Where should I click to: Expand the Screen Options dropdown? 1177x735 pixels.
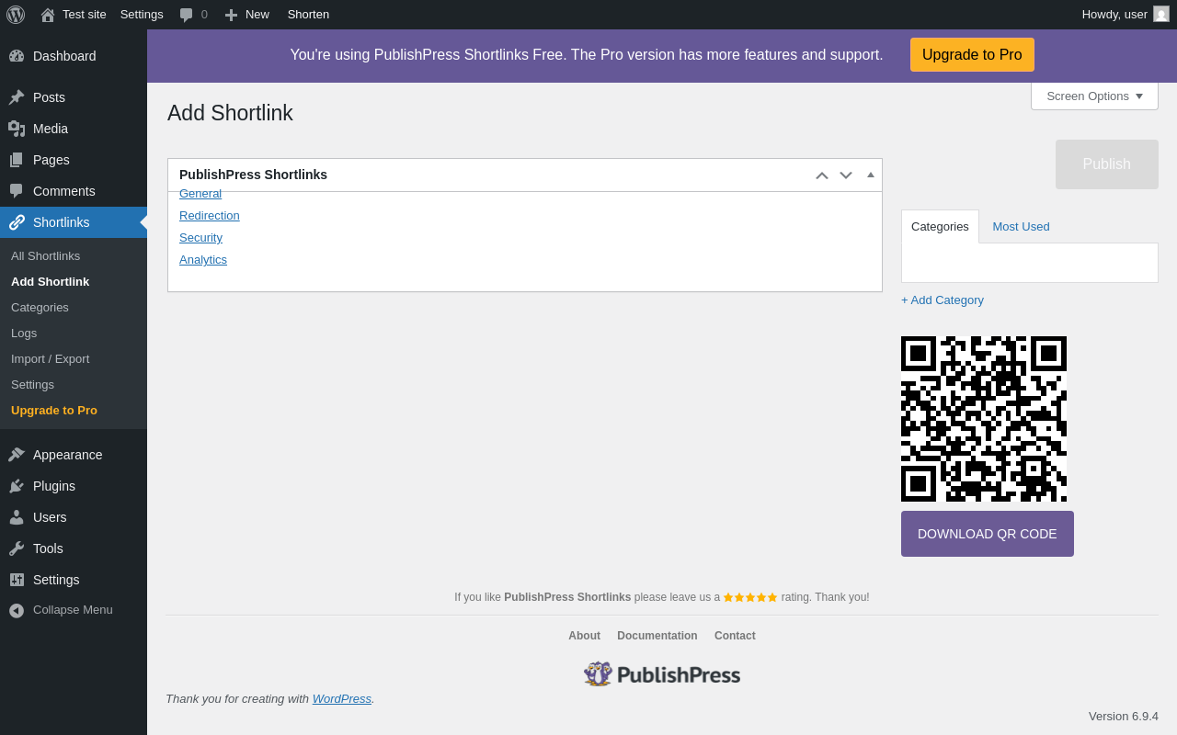[x=1094, y=96]
